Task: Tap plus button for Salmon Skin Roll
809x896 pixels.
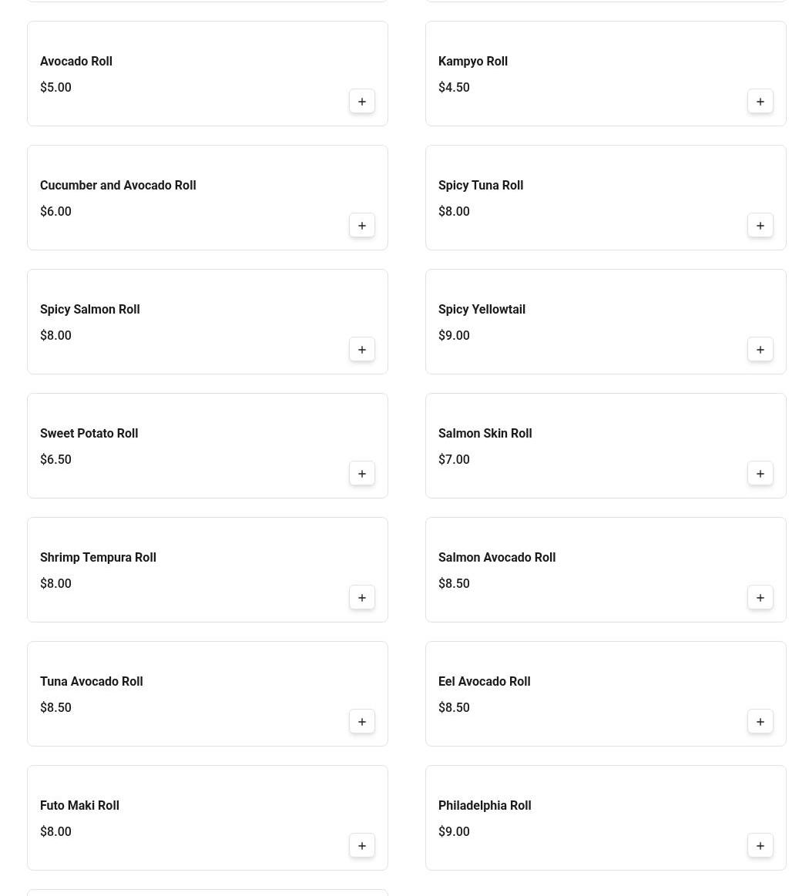Action: [760, 474]
